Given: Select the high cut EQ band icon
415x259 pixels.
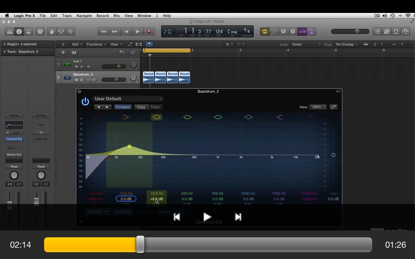Looking at the screenshot, I should (310, 117).
